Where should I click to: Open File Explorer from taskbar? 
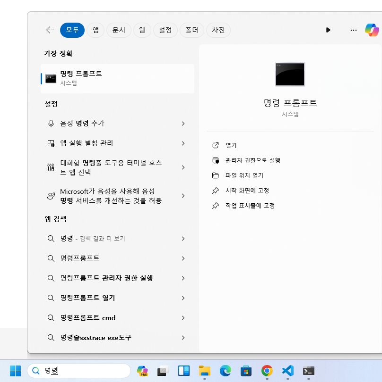coord(205,371)
